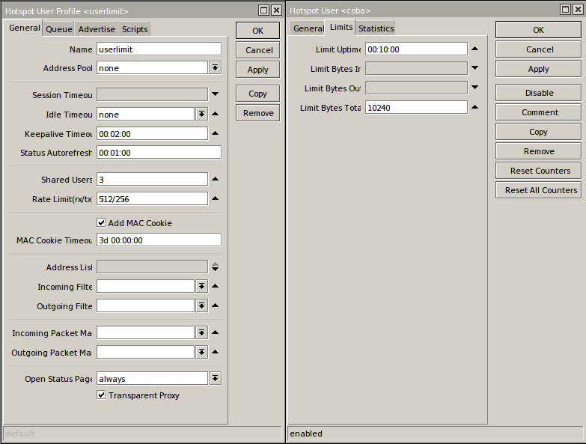This screenshot has height=444, width=586.
Task: Expand the Session Timeout field
Action: click(216, 94)
